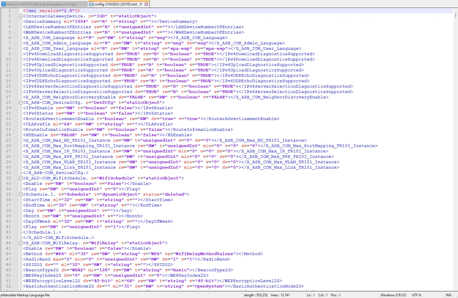Click the IPv4DownloadDiagnosticsSupported opening tag
Viewport: 458px width, 298px height.
68,54
